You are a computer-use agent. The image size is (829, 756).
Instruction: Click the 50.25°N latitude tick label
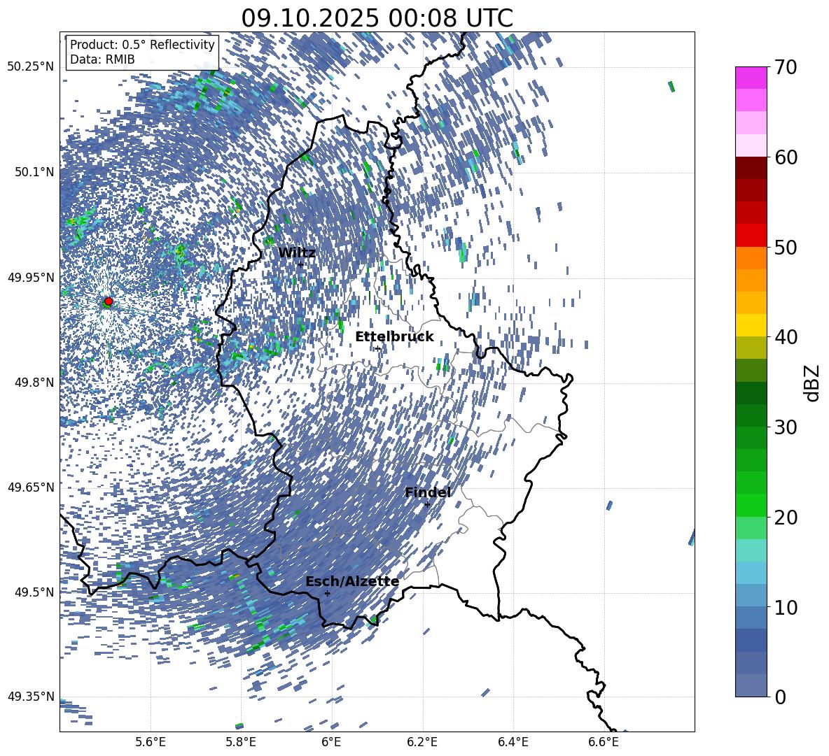[31, 67]
